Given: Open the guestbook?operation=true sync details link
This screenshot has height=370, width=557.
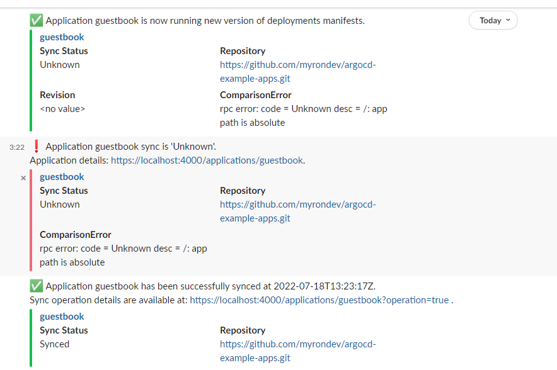Looking at the screenshot, I should [x=319, y=300].
